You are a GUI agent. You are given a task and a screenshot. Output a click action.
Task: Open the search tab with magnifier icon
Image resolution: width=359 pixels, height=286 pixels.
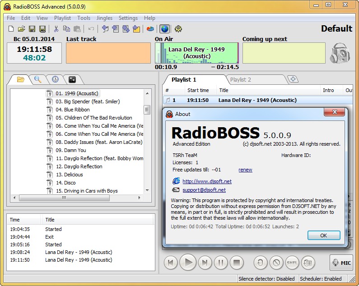click(x=38, y=79)
